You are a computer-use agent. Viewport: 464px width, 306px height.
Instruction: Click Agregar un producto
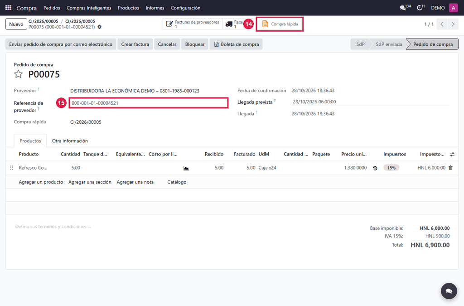tap(41, 182)
